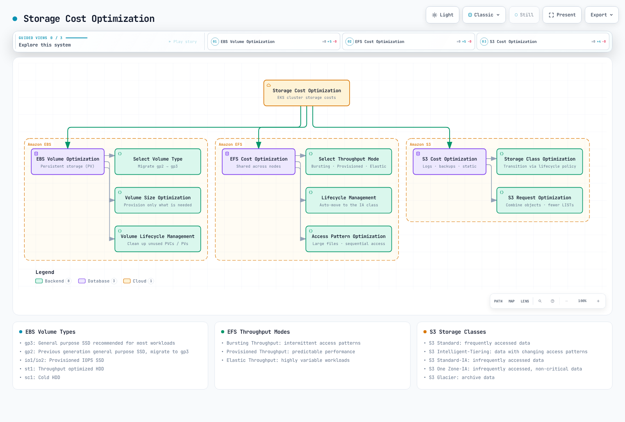This screenshot has width=625, height=422.
Task: Click the cloud icon on Storage Cost Optimization node
Action: (x=269, y=85)
